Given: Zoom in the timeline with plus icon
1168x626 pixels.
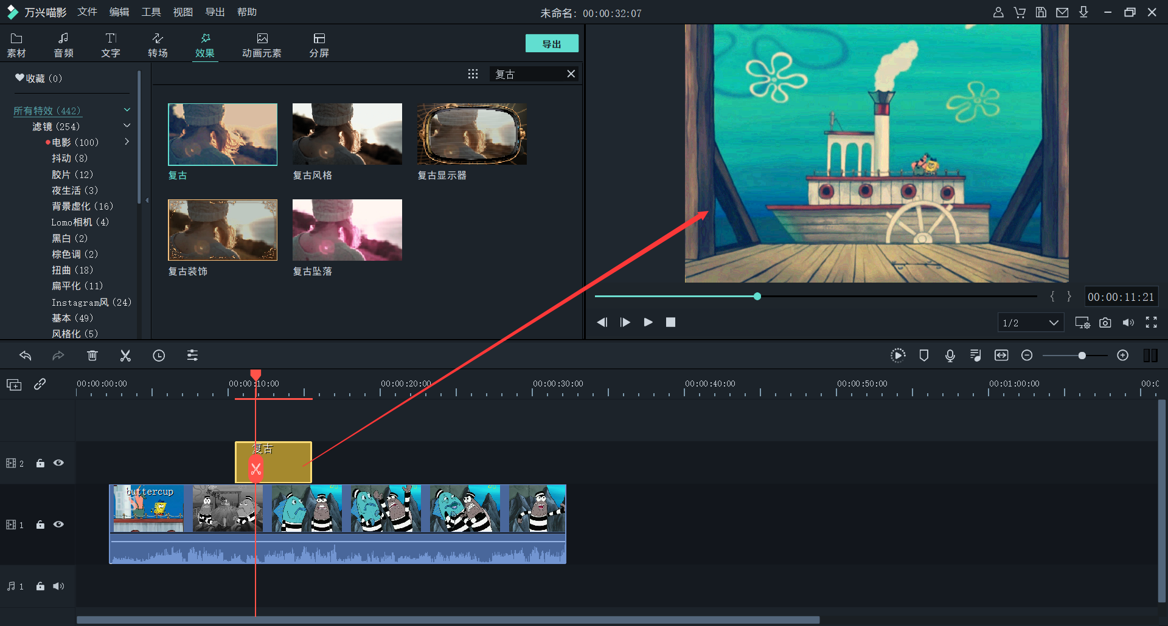Looking at the screenshot, I should 1123,356.
